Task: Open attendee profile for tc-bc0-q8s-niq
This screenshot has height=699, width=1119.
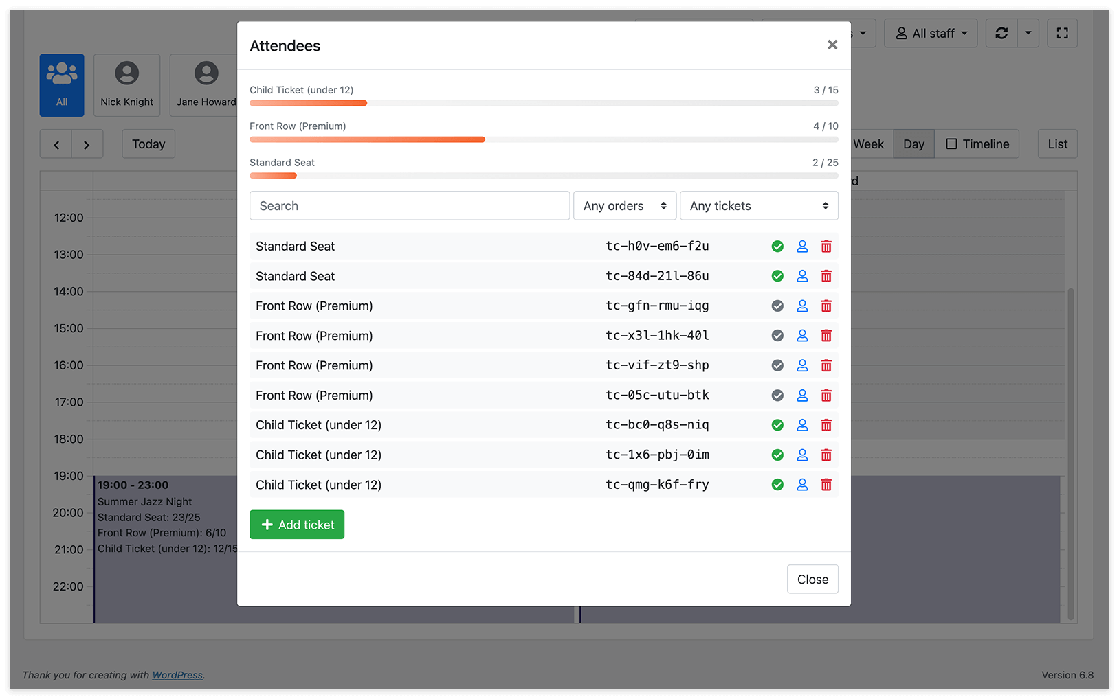Action: pos(802,425)
